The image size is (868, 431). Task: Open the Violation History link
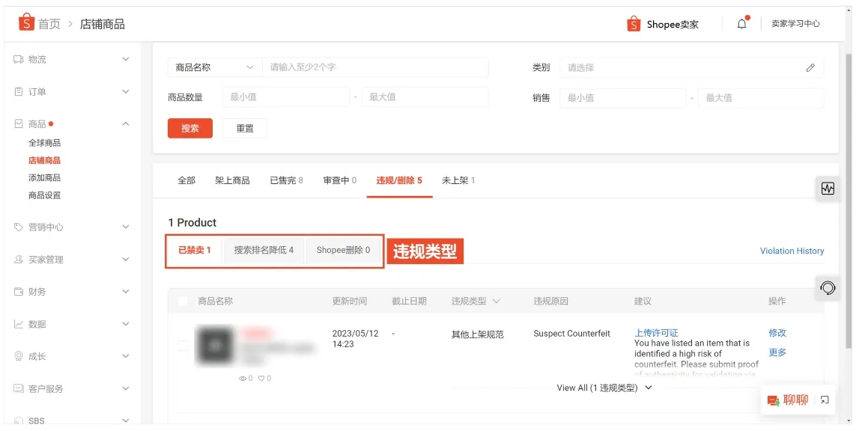pyautogui.click(x=792, y=251)
